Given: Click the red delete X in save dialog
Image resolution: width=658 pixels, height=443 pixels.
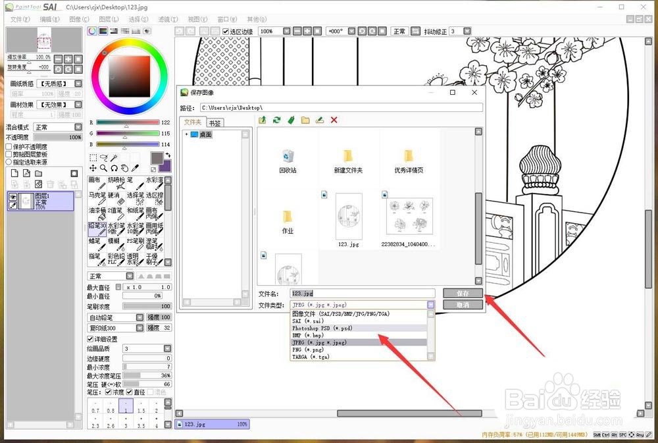Looking at the screenshot, I should coord(334,120).
